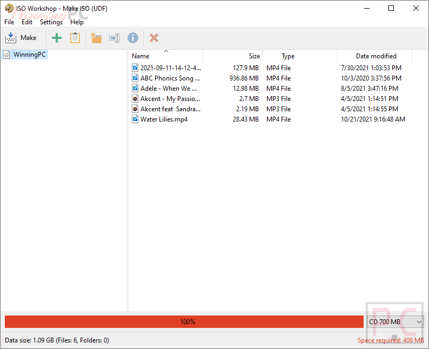Close the ISO Workshop window

[x=416, y=8]
